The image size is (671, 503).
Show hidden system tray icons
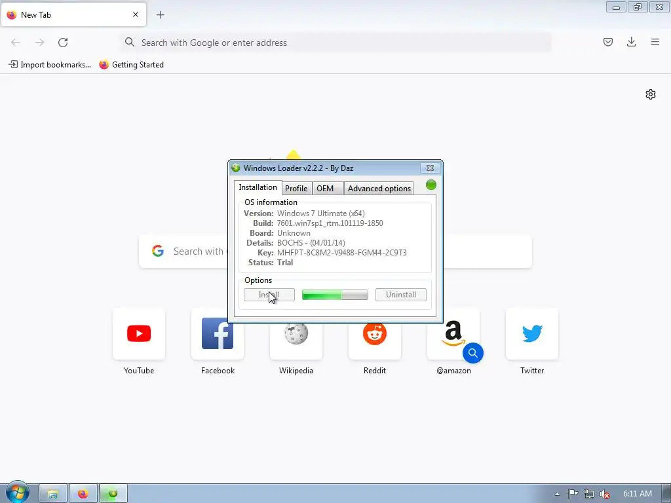557,494
